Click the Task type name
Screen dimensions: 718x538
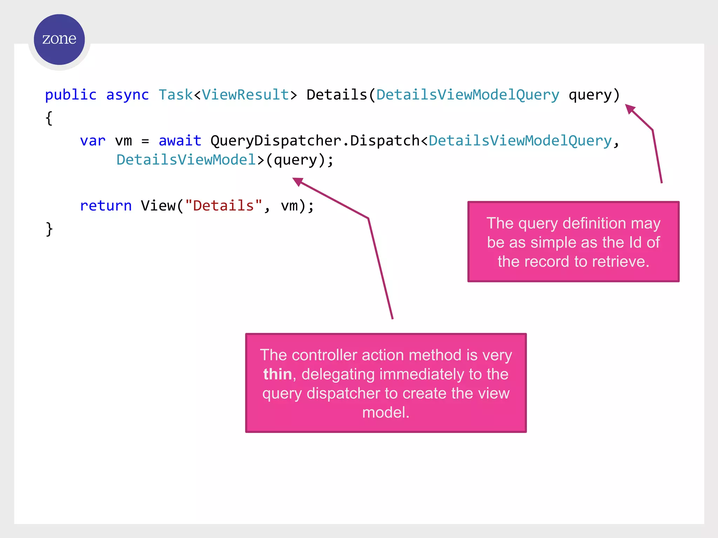coord(175,95)
